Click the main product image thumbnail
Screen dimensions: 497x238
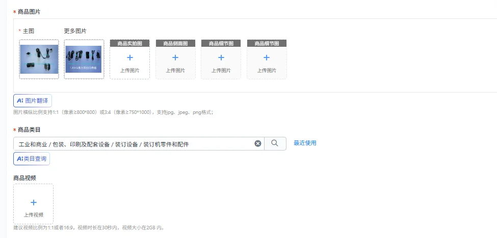point(39,59)
